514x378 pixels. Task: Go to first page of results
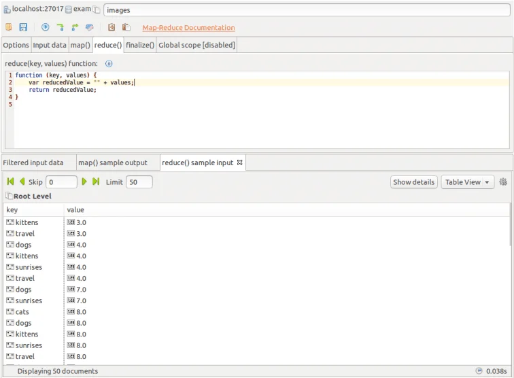[x=10, y=182]
